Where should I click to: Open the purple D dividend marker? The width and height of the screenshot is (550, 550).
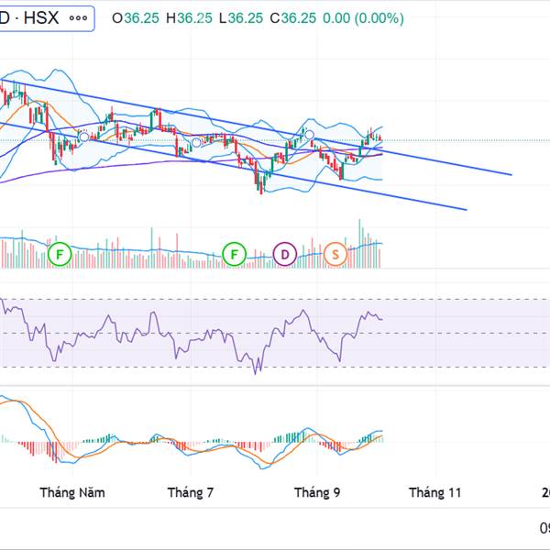coord(285,253)
